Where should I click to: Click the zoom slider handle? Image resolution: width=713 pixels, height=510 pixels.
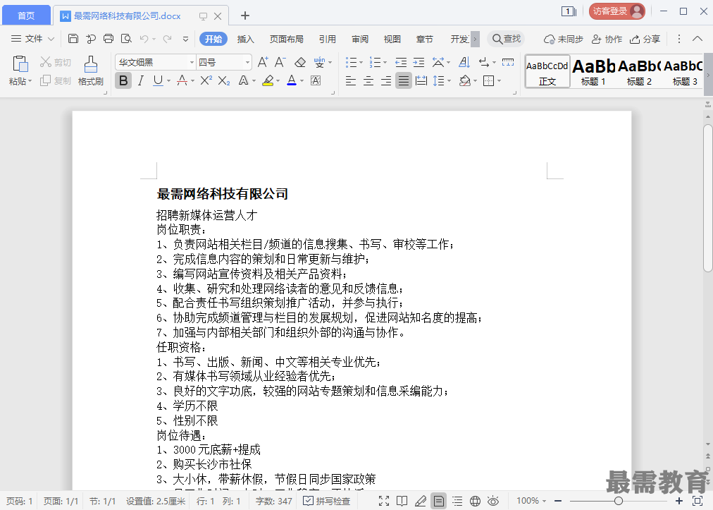619,501
